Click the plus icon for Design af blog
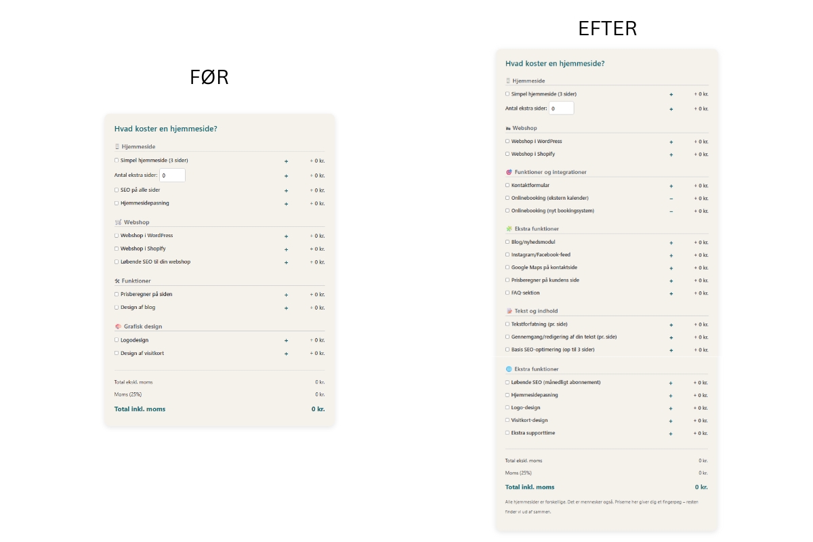The width and height of the screenshot is (813, 542). click(x=287, y=308)
